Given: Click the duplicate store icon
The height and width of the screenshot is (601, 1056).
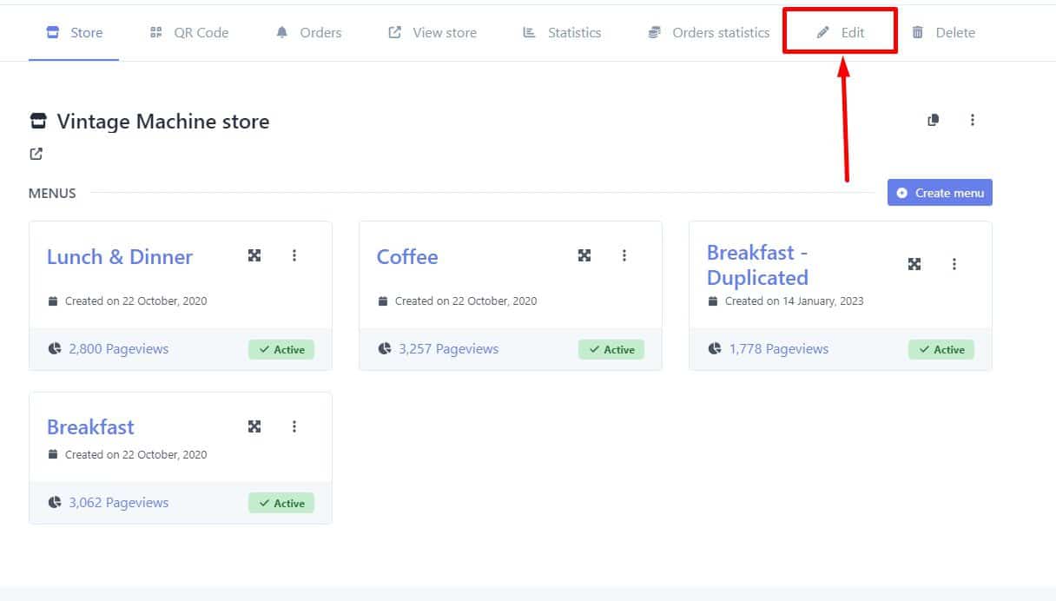Looking at the screenshot, I should point(934,120).
